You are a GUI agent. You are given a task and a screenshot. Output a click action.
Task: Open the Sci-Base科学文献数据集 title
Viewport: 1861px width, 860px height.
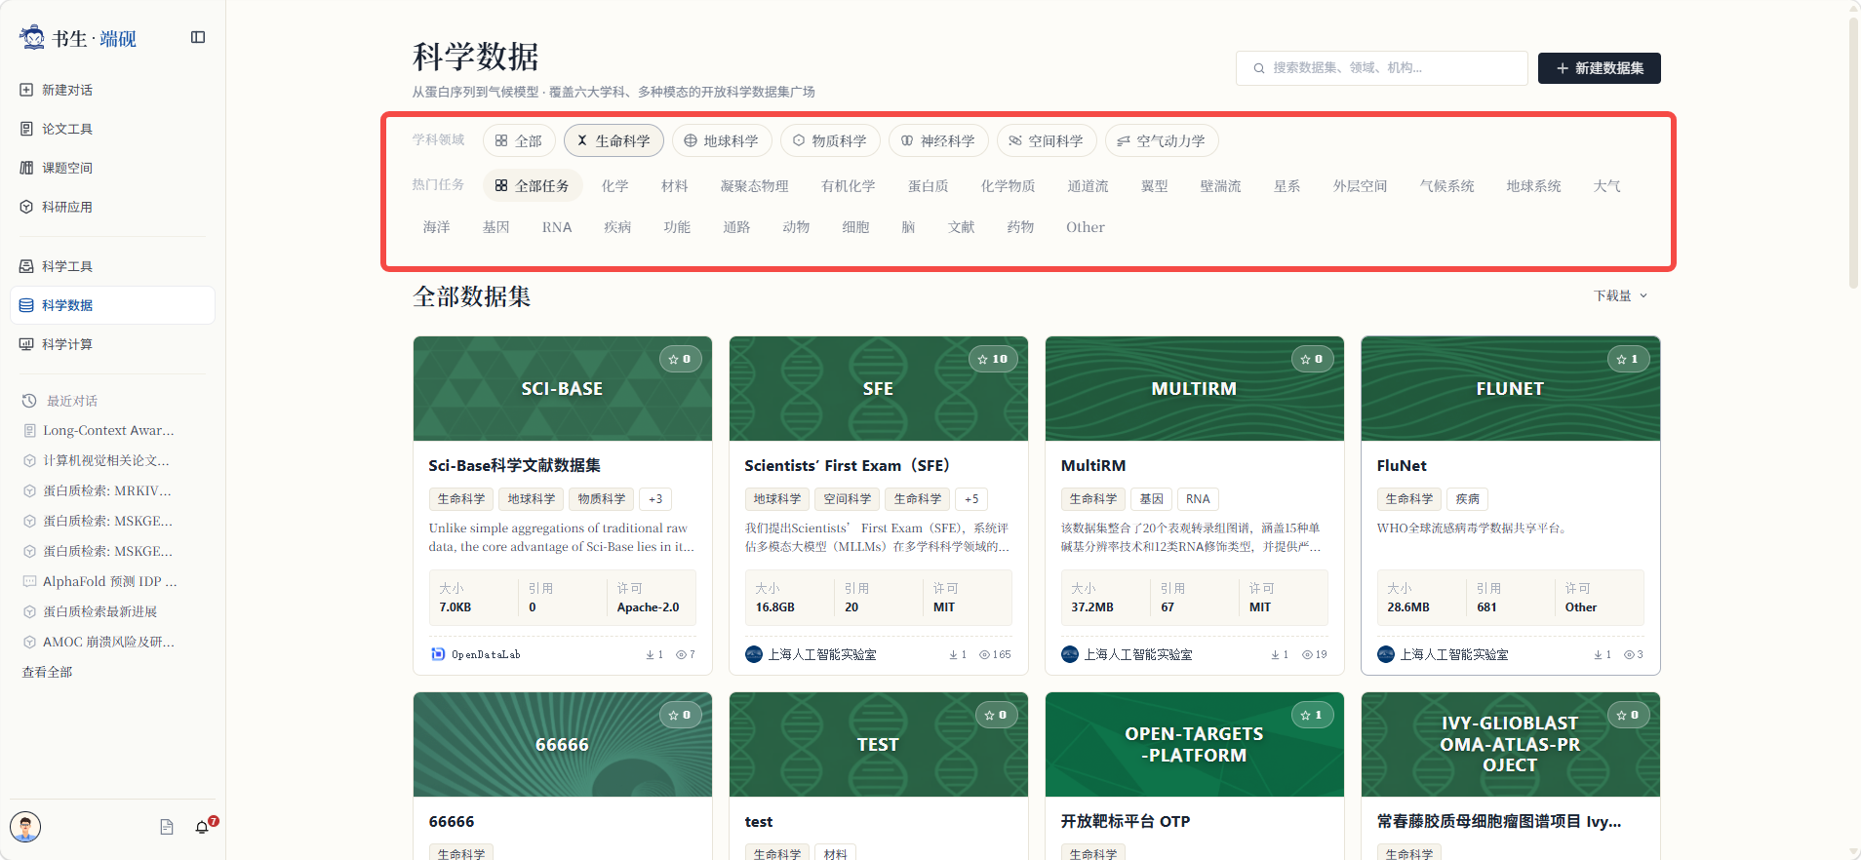pos(515,466)
